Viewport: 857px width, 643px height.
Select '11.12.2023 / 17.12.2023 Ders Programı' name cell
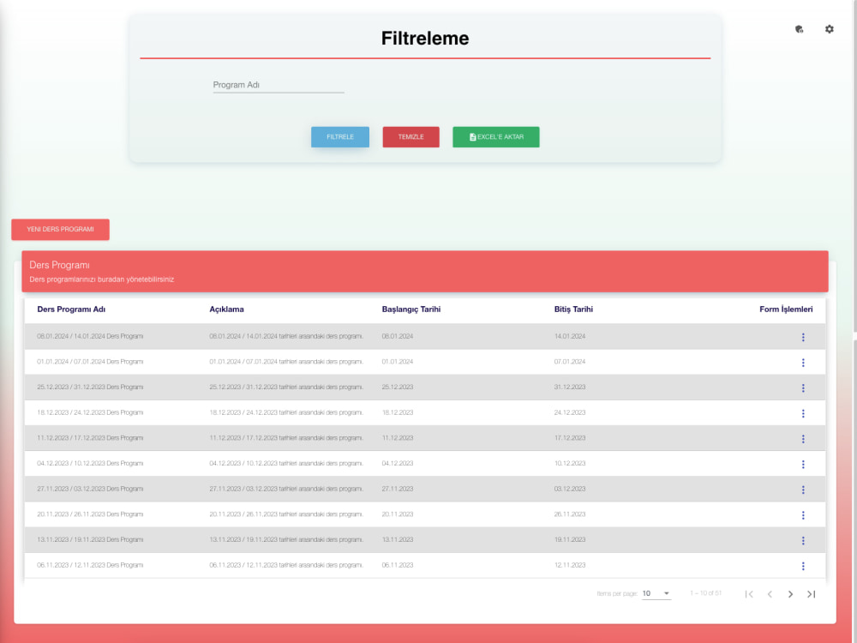pos(90,438)
